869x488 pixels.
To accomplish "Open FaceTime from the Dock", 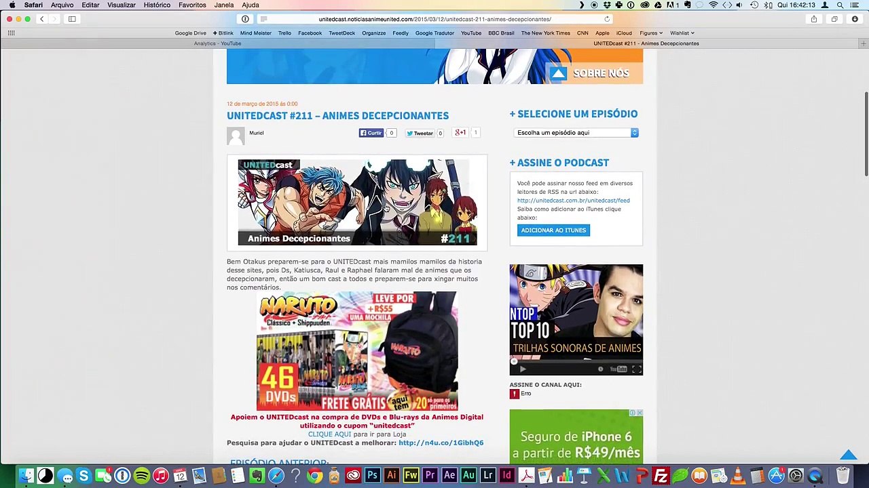I will coord(103,476).
